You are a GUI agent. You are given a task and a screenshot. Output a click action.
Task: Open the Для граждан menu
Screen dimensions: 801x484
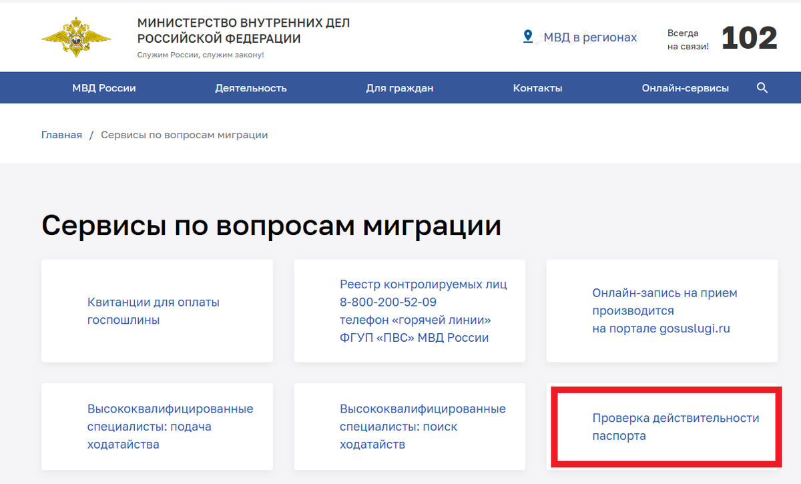point(400,87)
